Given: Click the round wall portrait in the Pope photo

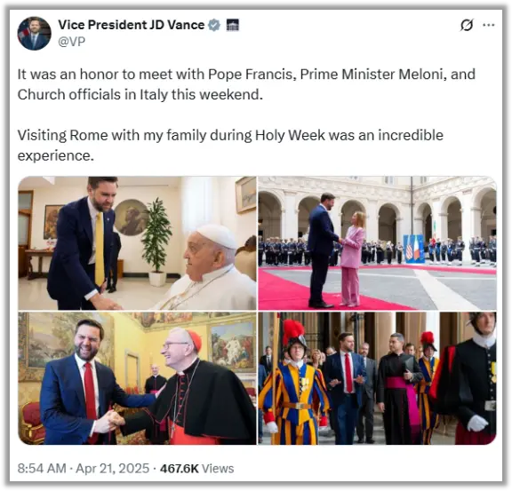Looking at the screenshot, I should [x=130, y=217].
